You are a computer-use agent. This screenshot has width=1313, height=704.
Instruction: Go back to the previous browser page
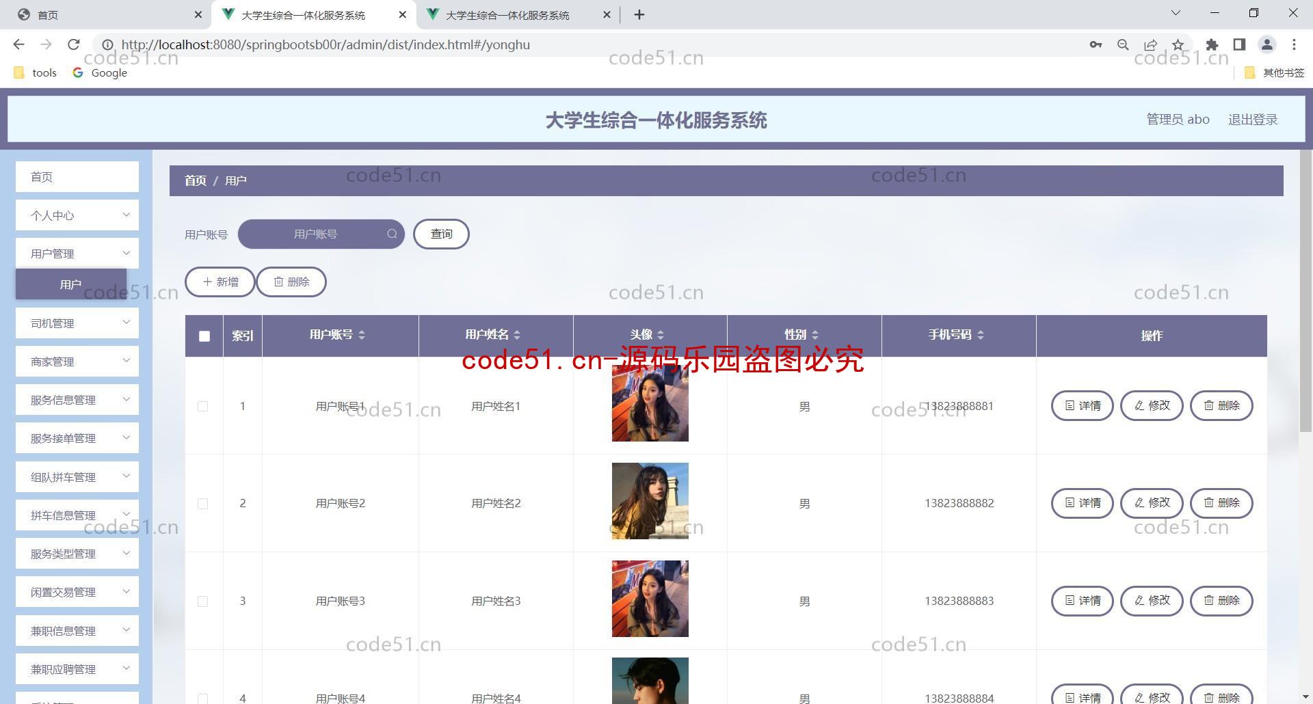pyautogui.click(x=18, y=44)
